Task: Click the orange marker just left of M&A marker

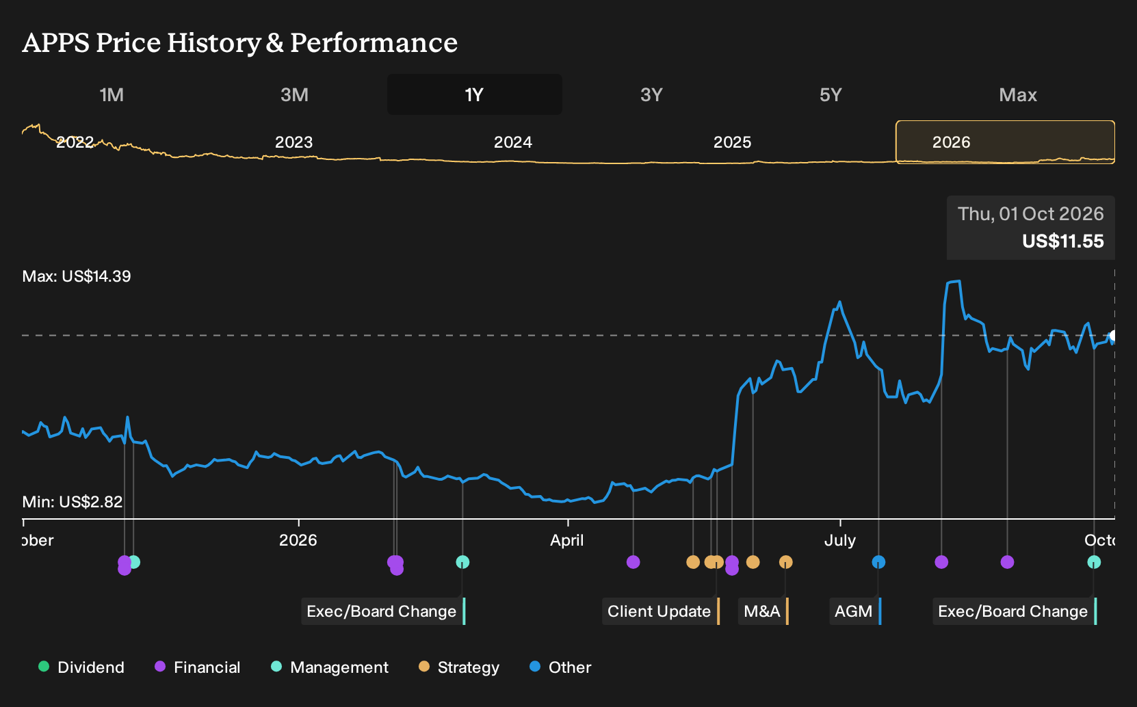Action: click(x=753, y=562)
